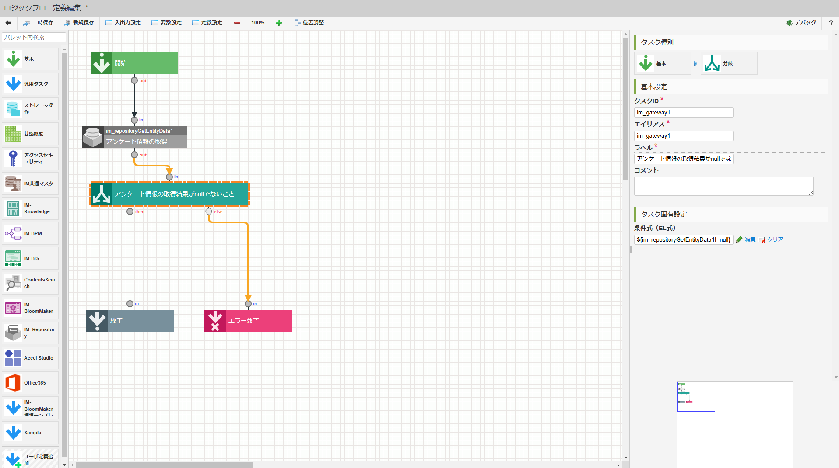The height and width of the screenshot is (468, 839).
Task: Select the Accel Studio palette category
Action: tap(30, 358)
